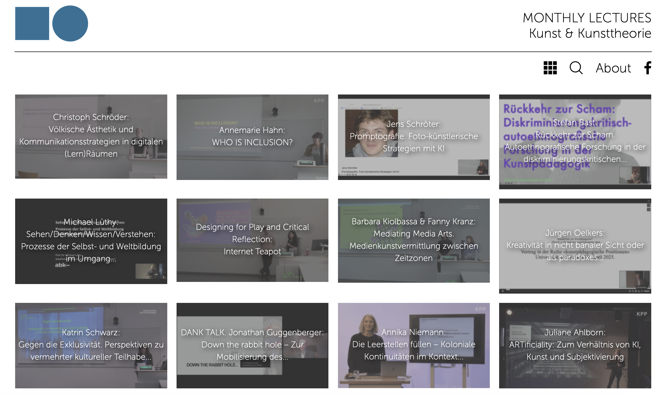Image resolution: width=660 pixels, height=395 pixels.
Task: Open Jens Schröter Promptografie lecture
Action: click(414, 137)
